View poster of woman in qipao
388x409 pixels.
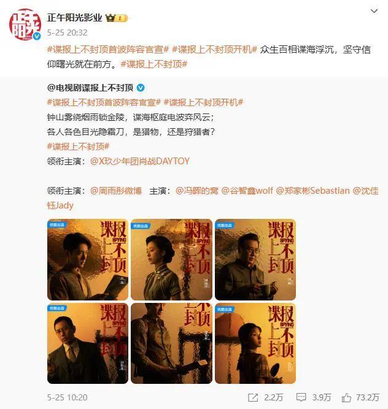[x=171, y=259]
